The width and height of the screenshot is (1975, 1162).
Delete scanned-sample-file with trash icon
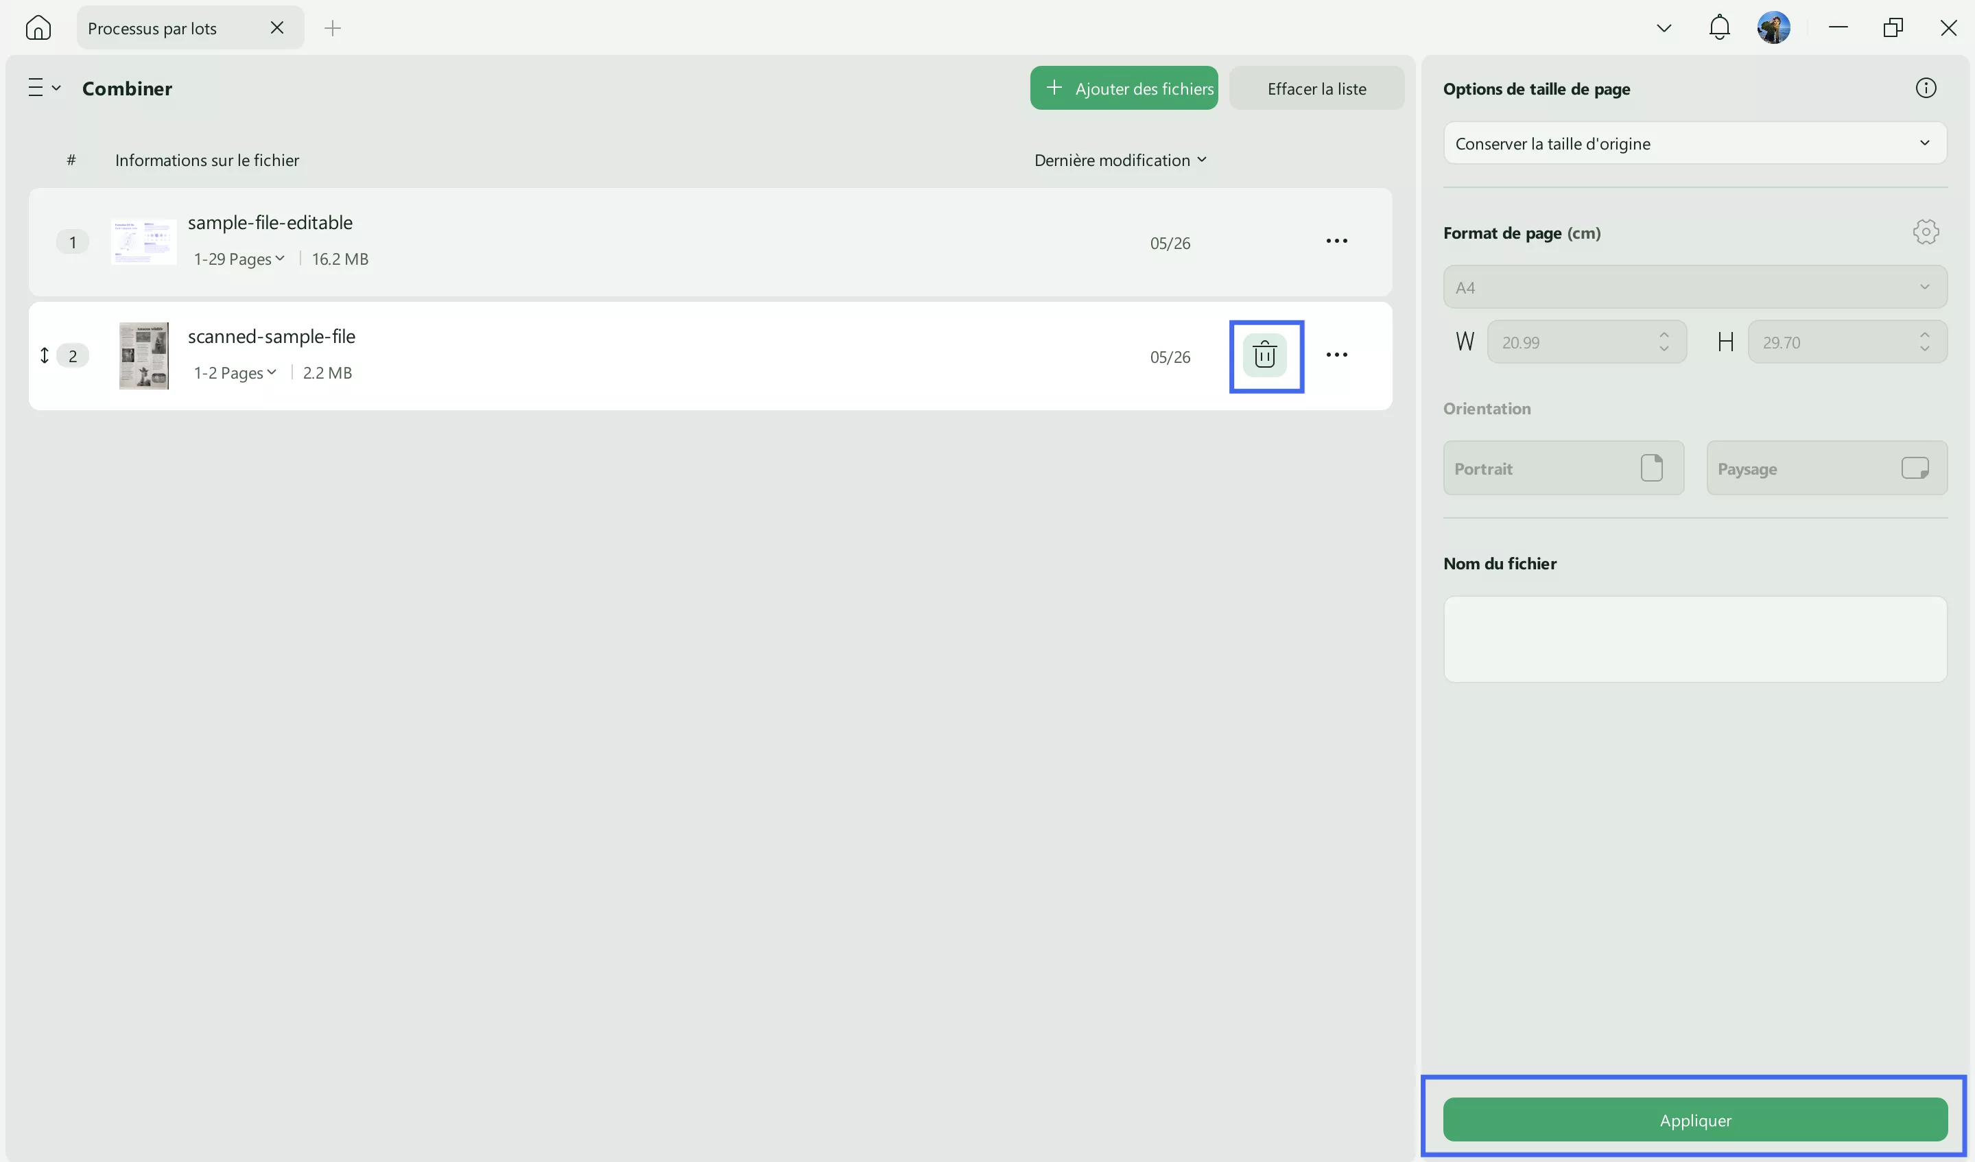[1265, 356]
